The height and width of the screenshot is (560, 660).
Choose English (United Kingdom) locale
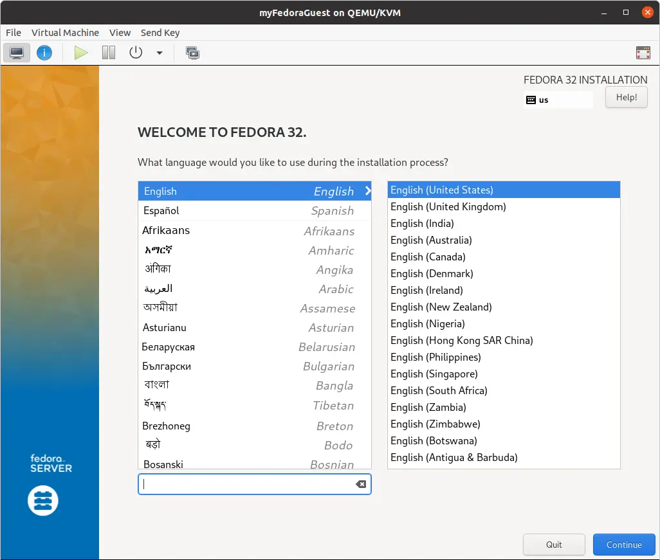coord(504,206)
